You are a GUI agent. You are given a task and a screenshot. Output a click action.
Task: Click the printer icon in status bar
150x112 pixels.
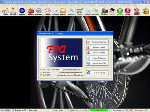pos(127,110)
